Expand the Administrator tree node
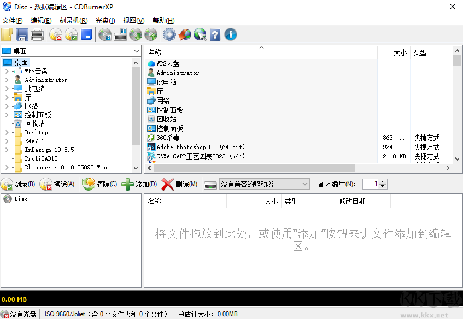The height and width of the screenshot is (319, 463). (7, 80)
